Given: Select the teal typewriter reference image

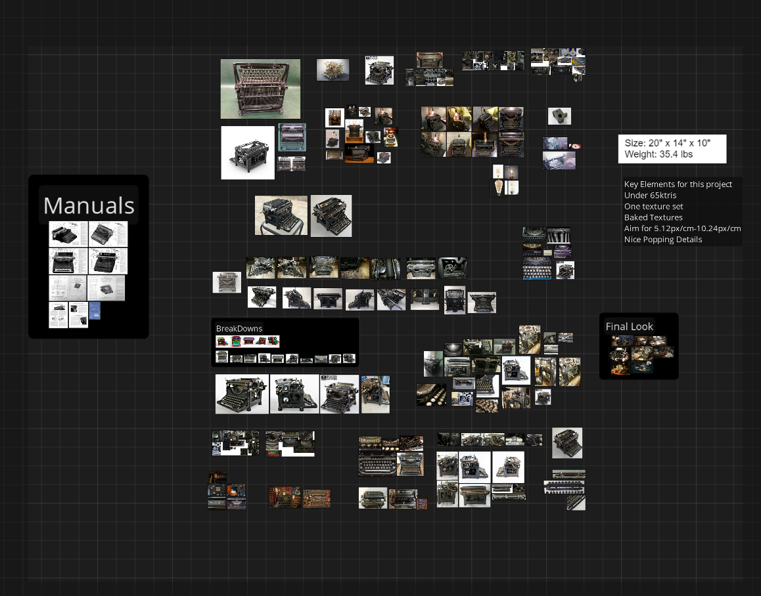Looking at the screenshot, I should click(292, 138).
